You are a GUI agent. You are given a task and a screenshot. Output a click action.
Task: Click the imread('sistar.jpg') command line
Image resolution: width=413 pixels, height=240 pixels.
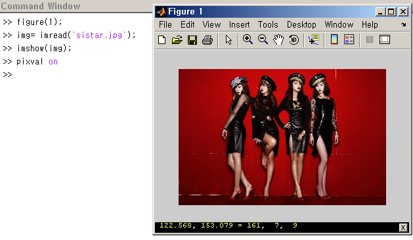tap(69, 35)
